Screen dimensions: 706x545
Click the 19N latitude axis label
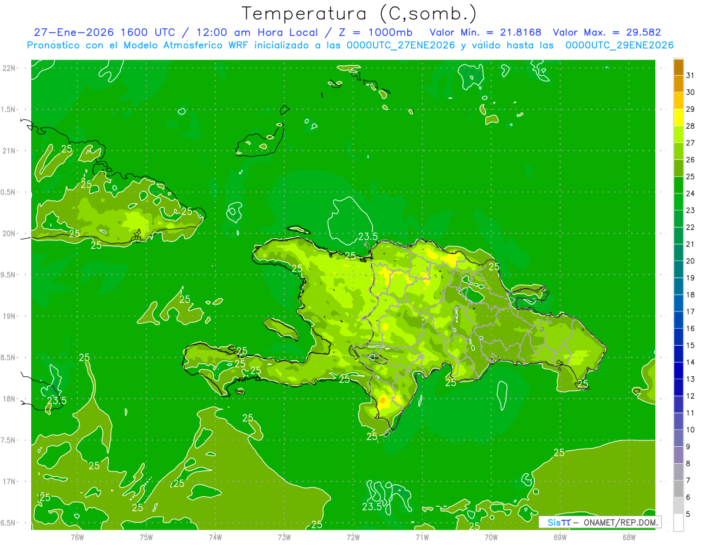point(10,316)
